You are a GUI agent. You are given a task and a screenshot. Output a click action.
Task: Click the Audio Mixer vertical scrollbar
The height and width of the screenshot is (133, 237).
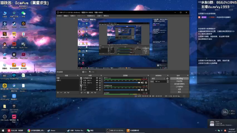click(x=149, y=83)
